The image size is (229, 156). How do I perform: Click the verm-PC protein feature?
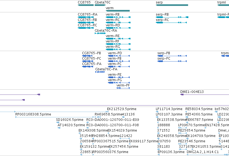tap(119, 67)
